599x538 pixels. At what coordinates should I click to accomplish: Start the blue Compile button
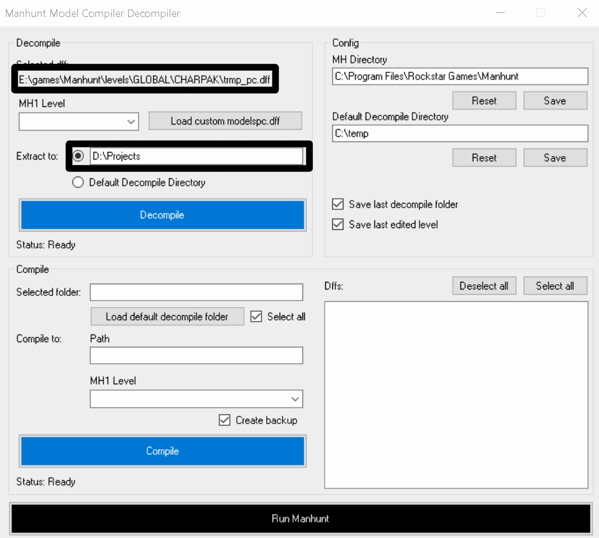pos(163,451)
